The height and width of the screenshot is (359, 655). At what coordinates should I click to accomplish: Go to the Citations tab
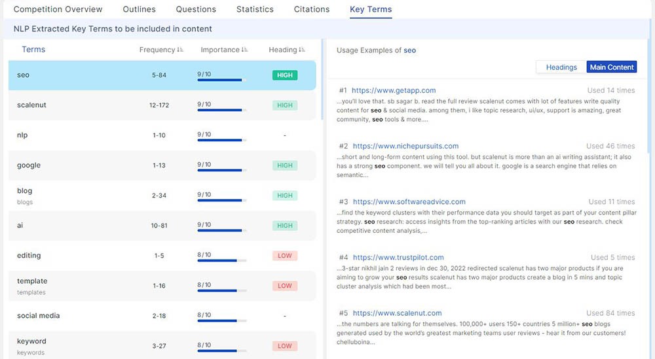coord(312,9)
